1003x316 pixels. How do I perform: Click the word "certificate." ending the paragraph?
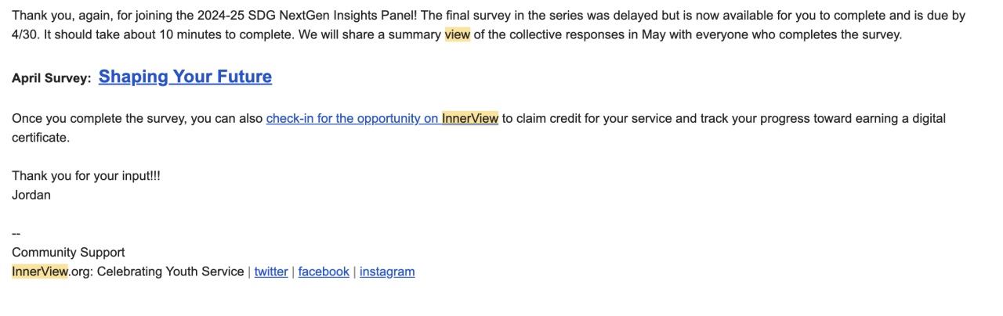[41, 138]
